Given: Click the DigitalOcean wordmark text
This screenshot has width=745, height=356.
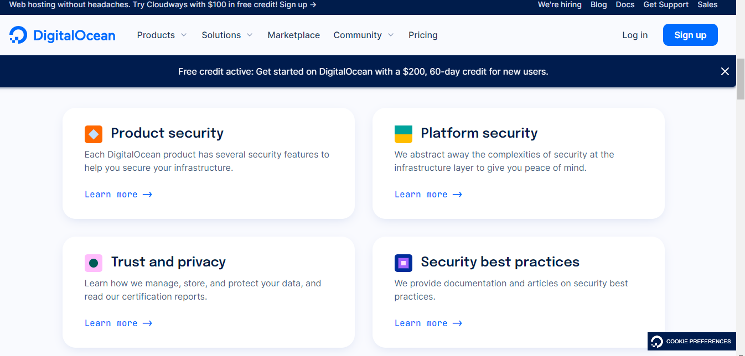Looking at the screenshot, I should click(x=74, y=35).
